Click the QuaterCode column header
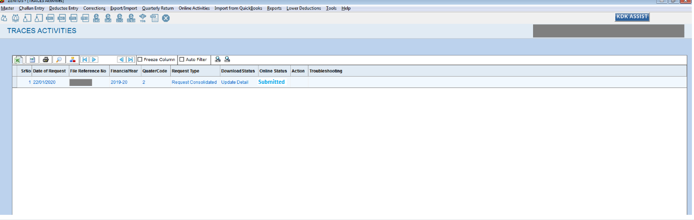 [155, 71]
